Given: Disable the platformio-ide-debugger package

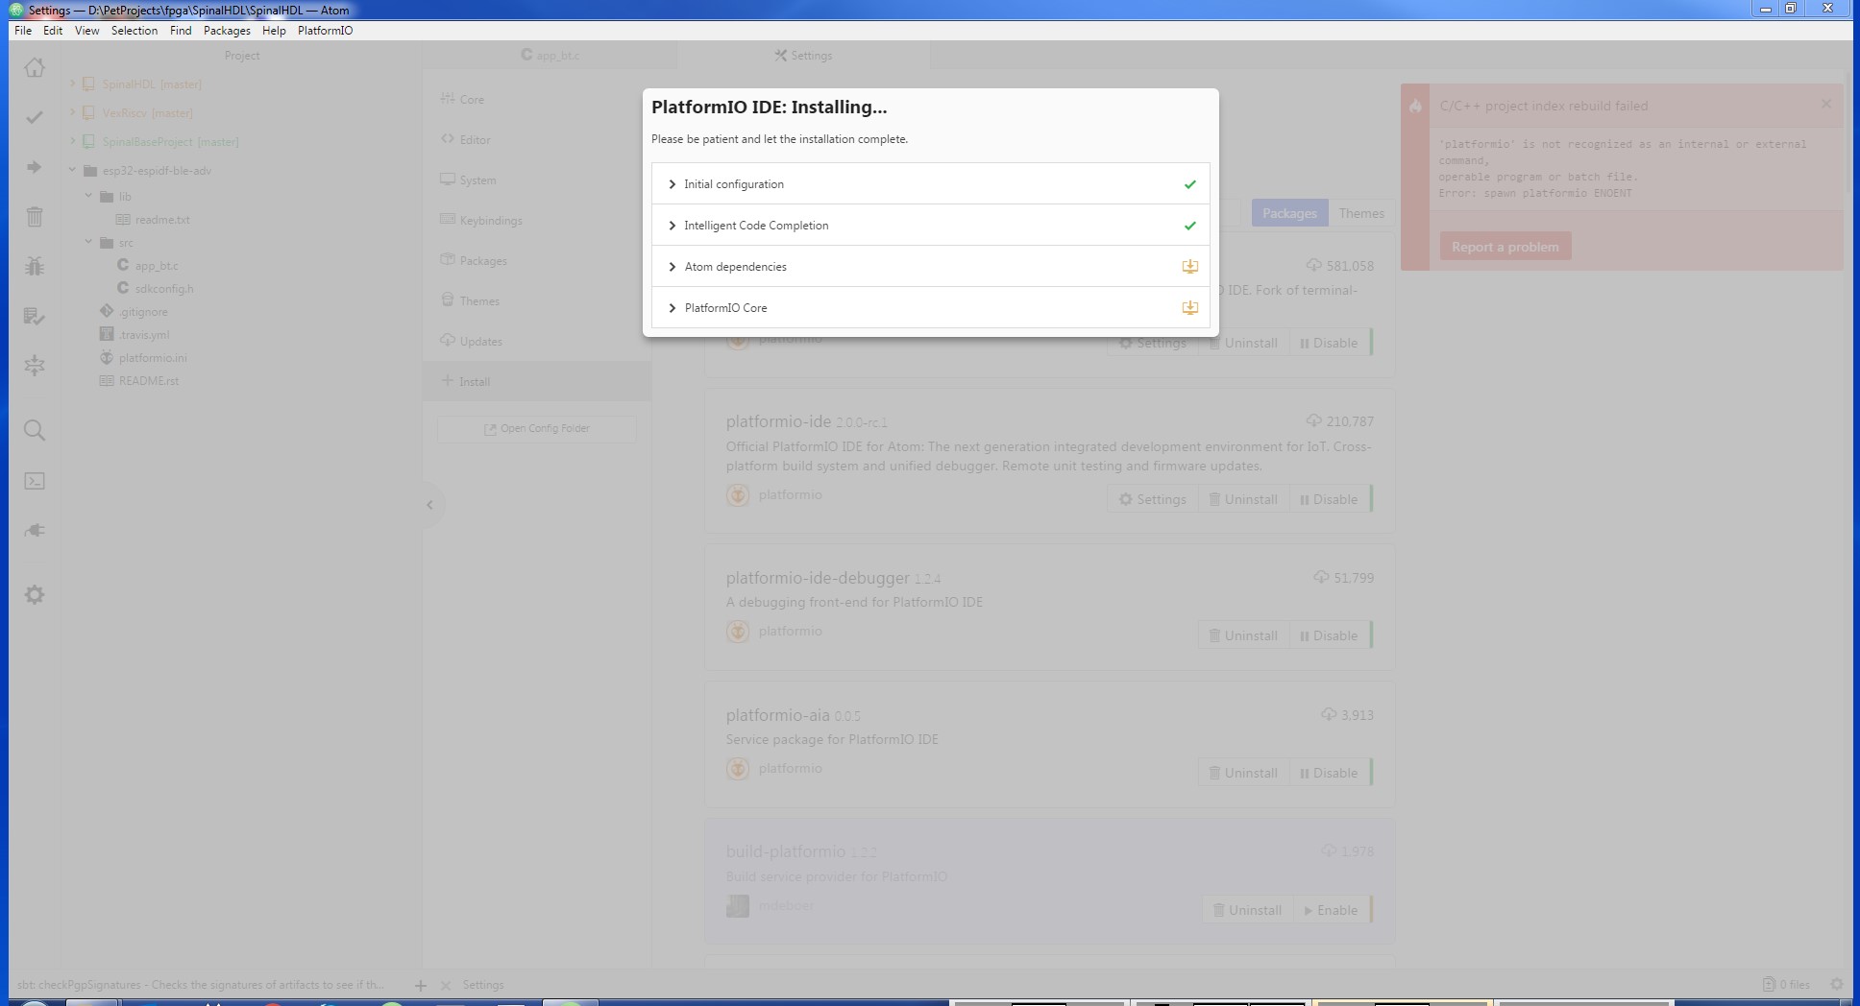Looking at the screenshot, I should (1329, 635).
